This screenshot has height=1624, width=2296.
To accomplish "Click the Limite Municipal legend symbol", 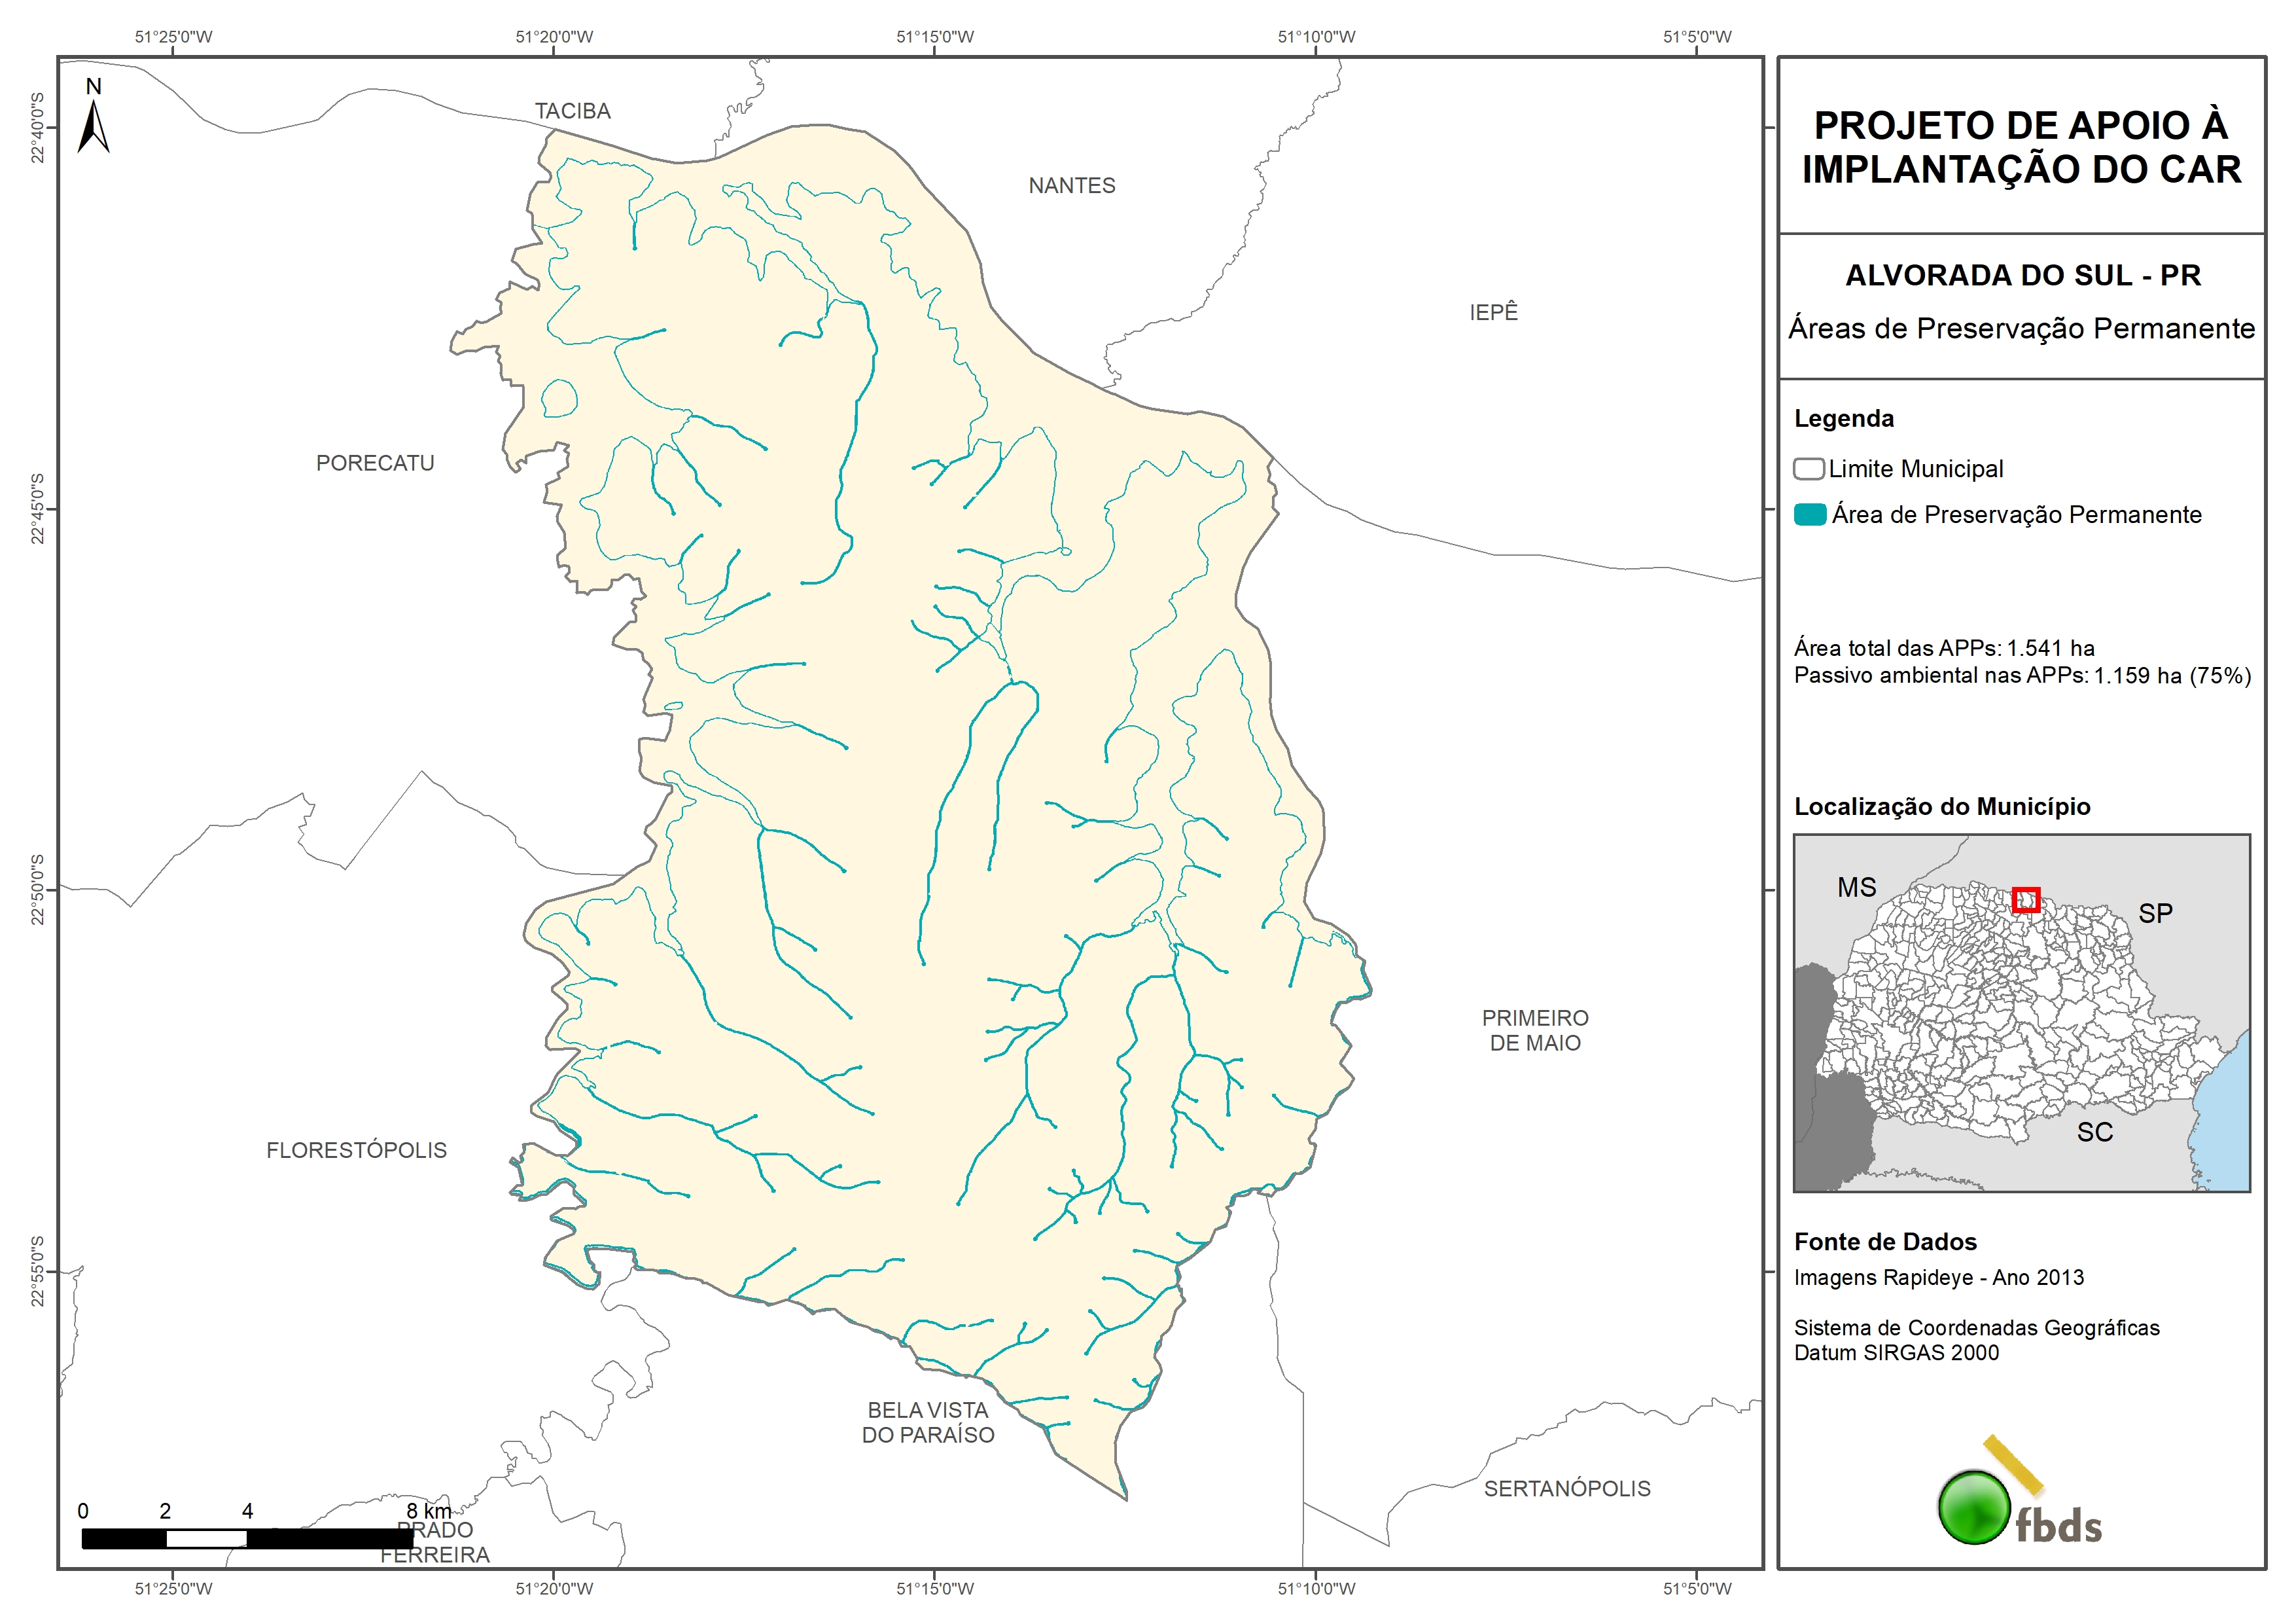I will [x=1808, y=468].
